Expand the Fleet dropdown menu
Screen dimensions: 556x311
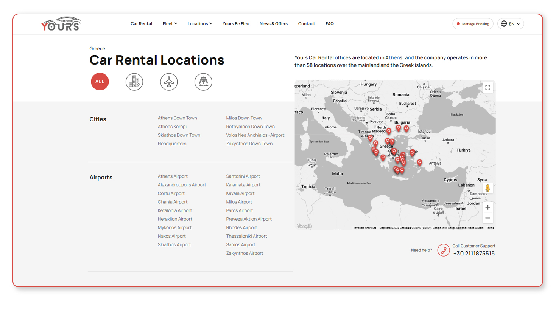click(x=170, y=24)
